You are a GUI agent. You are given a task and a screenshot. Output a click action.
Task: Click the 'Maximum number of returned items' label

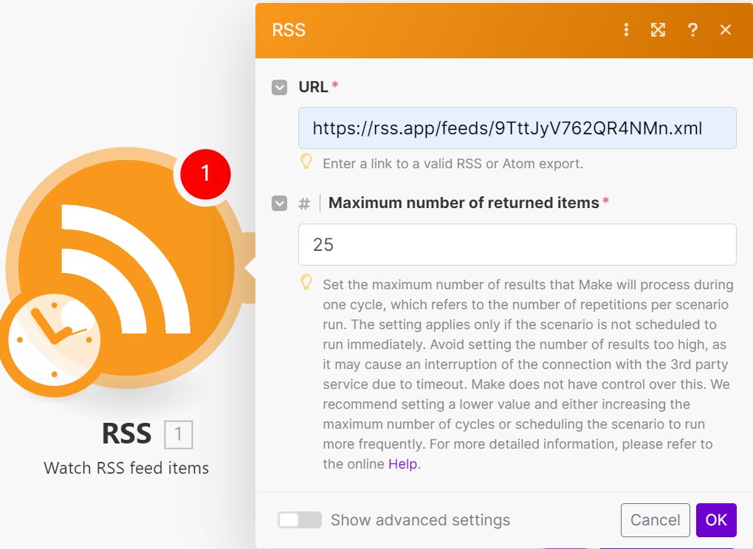click(464, 203)
